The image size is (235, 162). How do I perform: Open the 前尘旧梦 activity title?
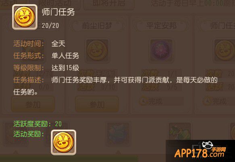coord(97,26)
